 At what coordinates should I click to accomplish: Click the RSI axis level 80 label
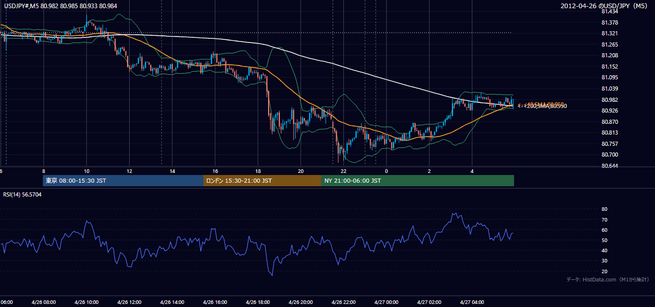pos(604,209)
